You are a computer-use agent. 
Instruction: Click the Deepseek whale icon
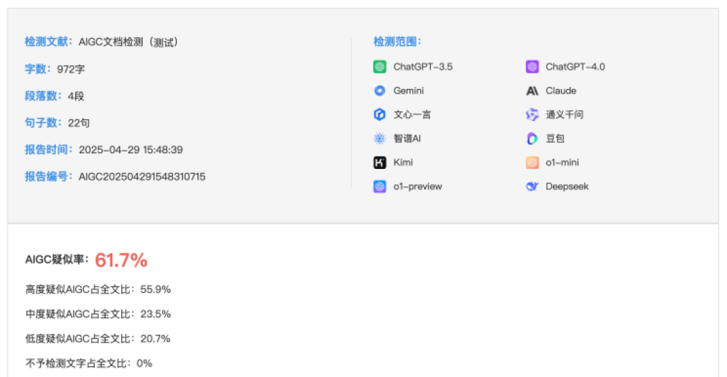point(532,186)
